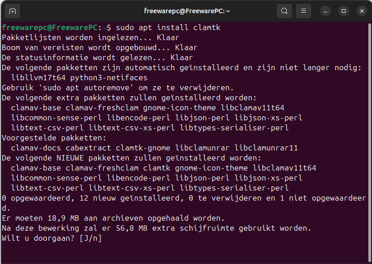Open the hamburger main menu
Viewport: 372px width, 264px height.
(x=303, y=11)
